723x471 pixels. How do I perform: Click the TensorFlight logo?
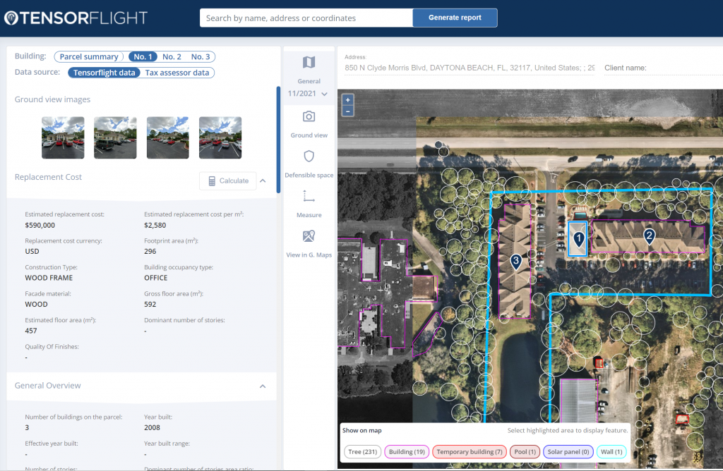[x=76, y=18]
